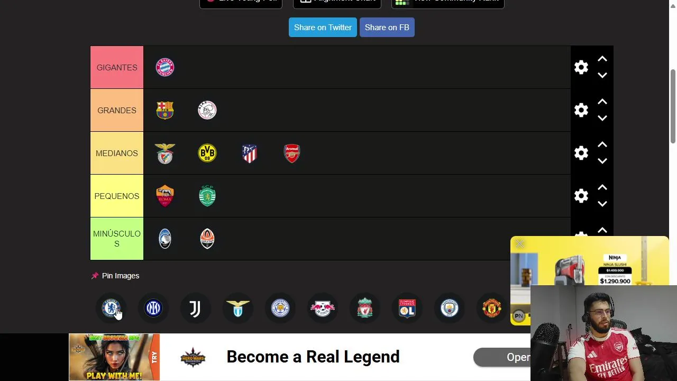Viewport: 677px width, 381px height.
Task: Select the Bayern Munich logo in GIGANTES row
Action: tap(165, 67)
